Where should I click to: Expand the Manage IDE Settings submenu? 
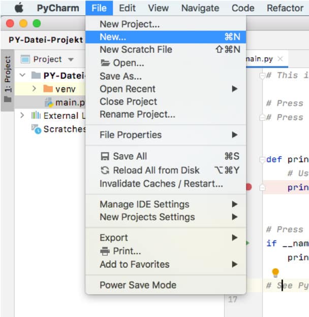(166, 204)
